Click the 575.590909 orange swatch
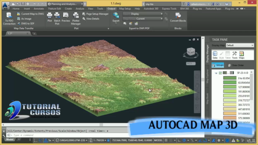The image size is (258, 145). tap(230, 118)
